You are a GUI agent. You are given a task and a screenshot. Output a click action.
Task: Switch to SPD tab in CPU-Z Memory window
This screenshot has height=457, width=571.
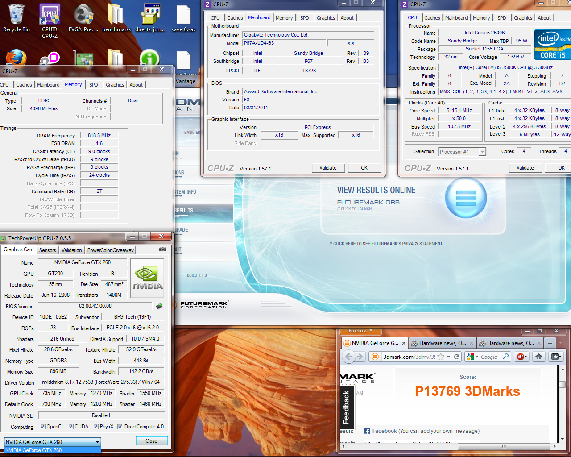[x=93, y=85]
